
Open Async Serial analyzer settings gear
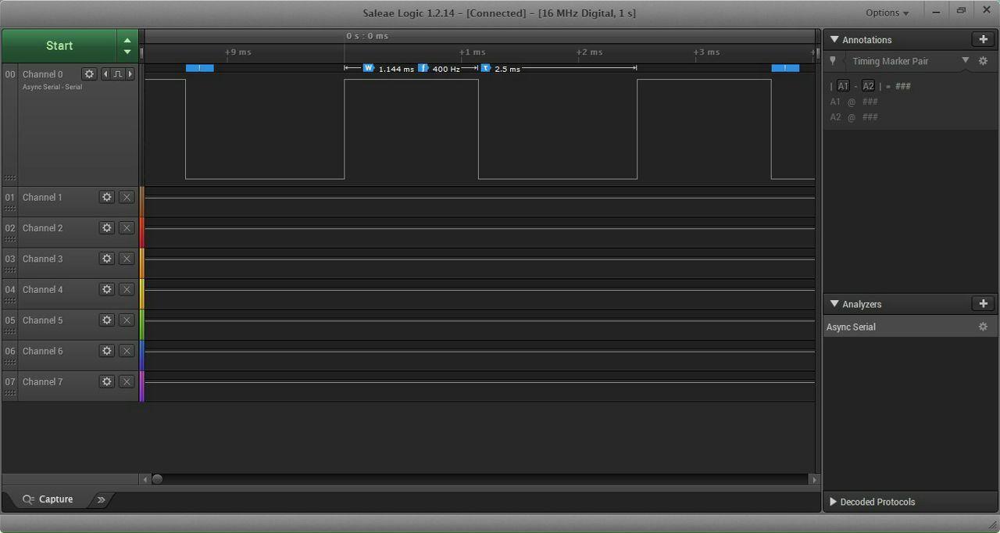tap(983, 327)
